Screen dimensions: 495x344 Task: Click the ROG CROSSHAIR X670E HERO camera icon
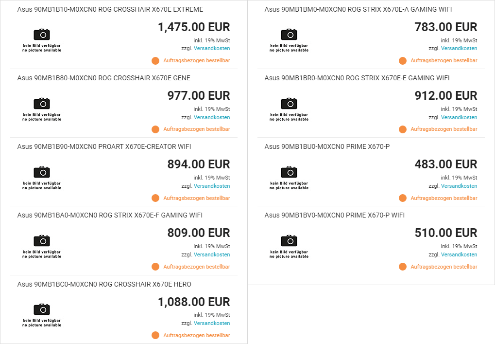point(42,315)
